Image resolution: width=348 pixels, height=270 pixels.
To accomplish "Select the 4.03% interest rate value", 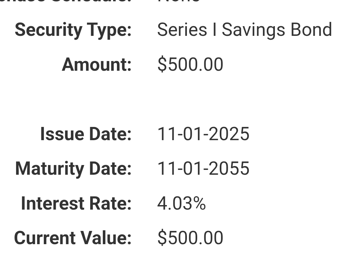I will click(x=181, y=203).
